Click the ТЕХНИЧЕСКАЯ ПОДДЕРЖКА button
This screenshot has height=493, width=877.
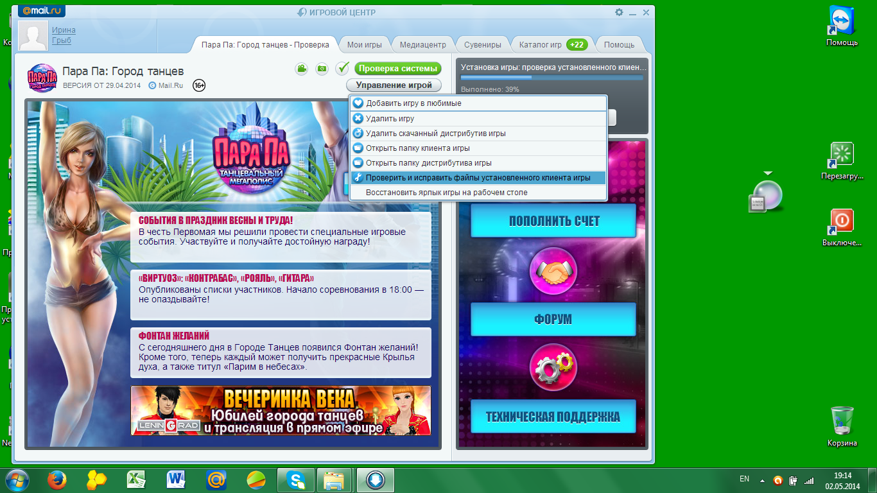pyautogui.click(x=553, y=417)
